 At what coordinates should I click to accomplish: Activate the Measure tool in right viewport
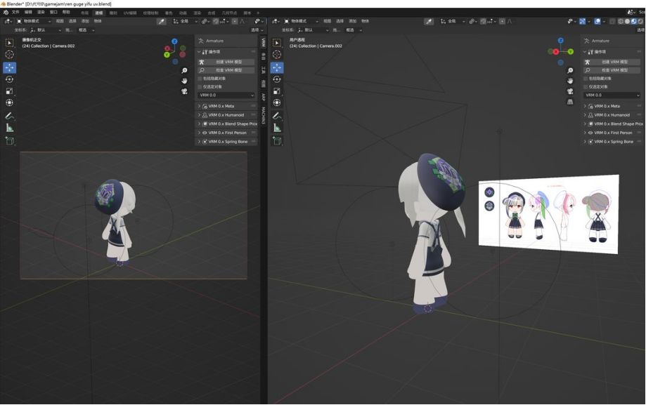277,128
